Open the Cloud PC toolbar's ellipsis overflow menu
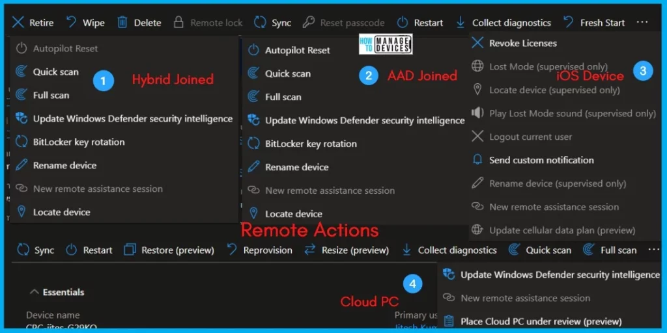The image size is (667, 333). click(x=654, y=250)
